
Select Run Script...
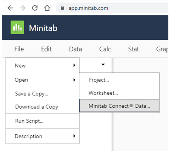tap(42, 121)
